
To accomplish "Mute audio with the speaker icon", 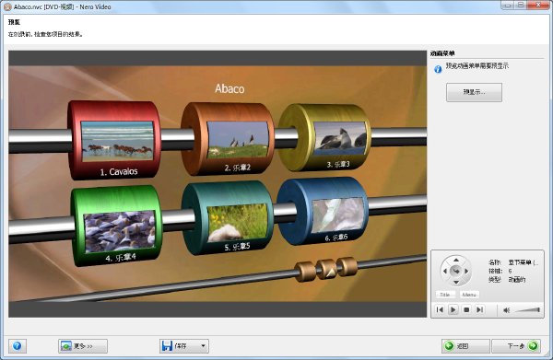I will 506,310.
